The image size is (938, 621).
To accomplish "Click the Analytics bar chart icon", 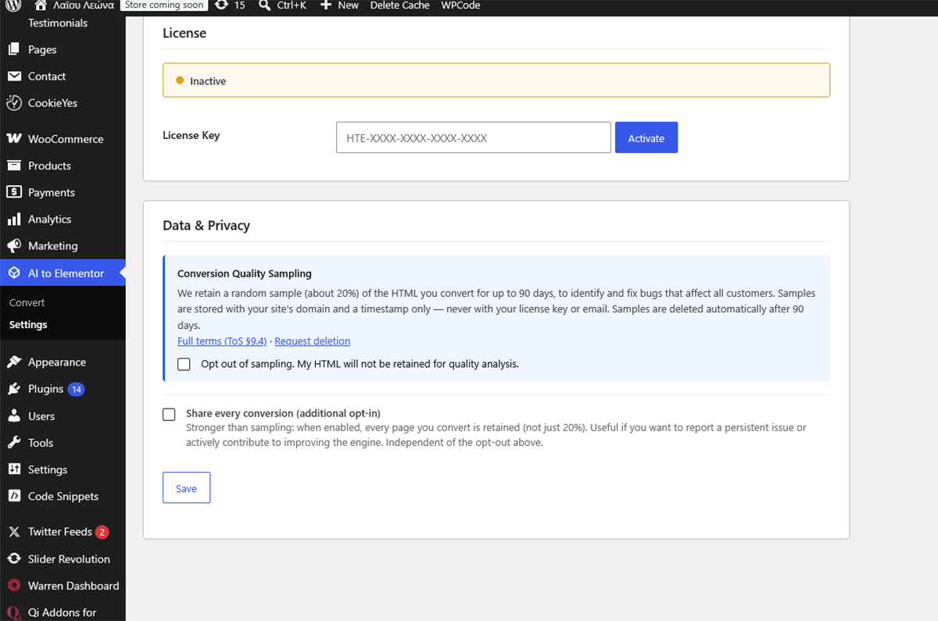I will click(x=14, y=219).
